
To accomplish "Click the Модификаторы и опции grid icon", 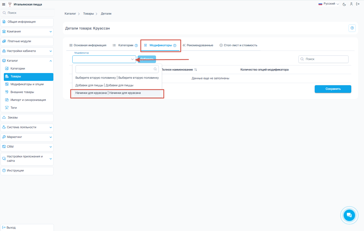I will 7,84.
